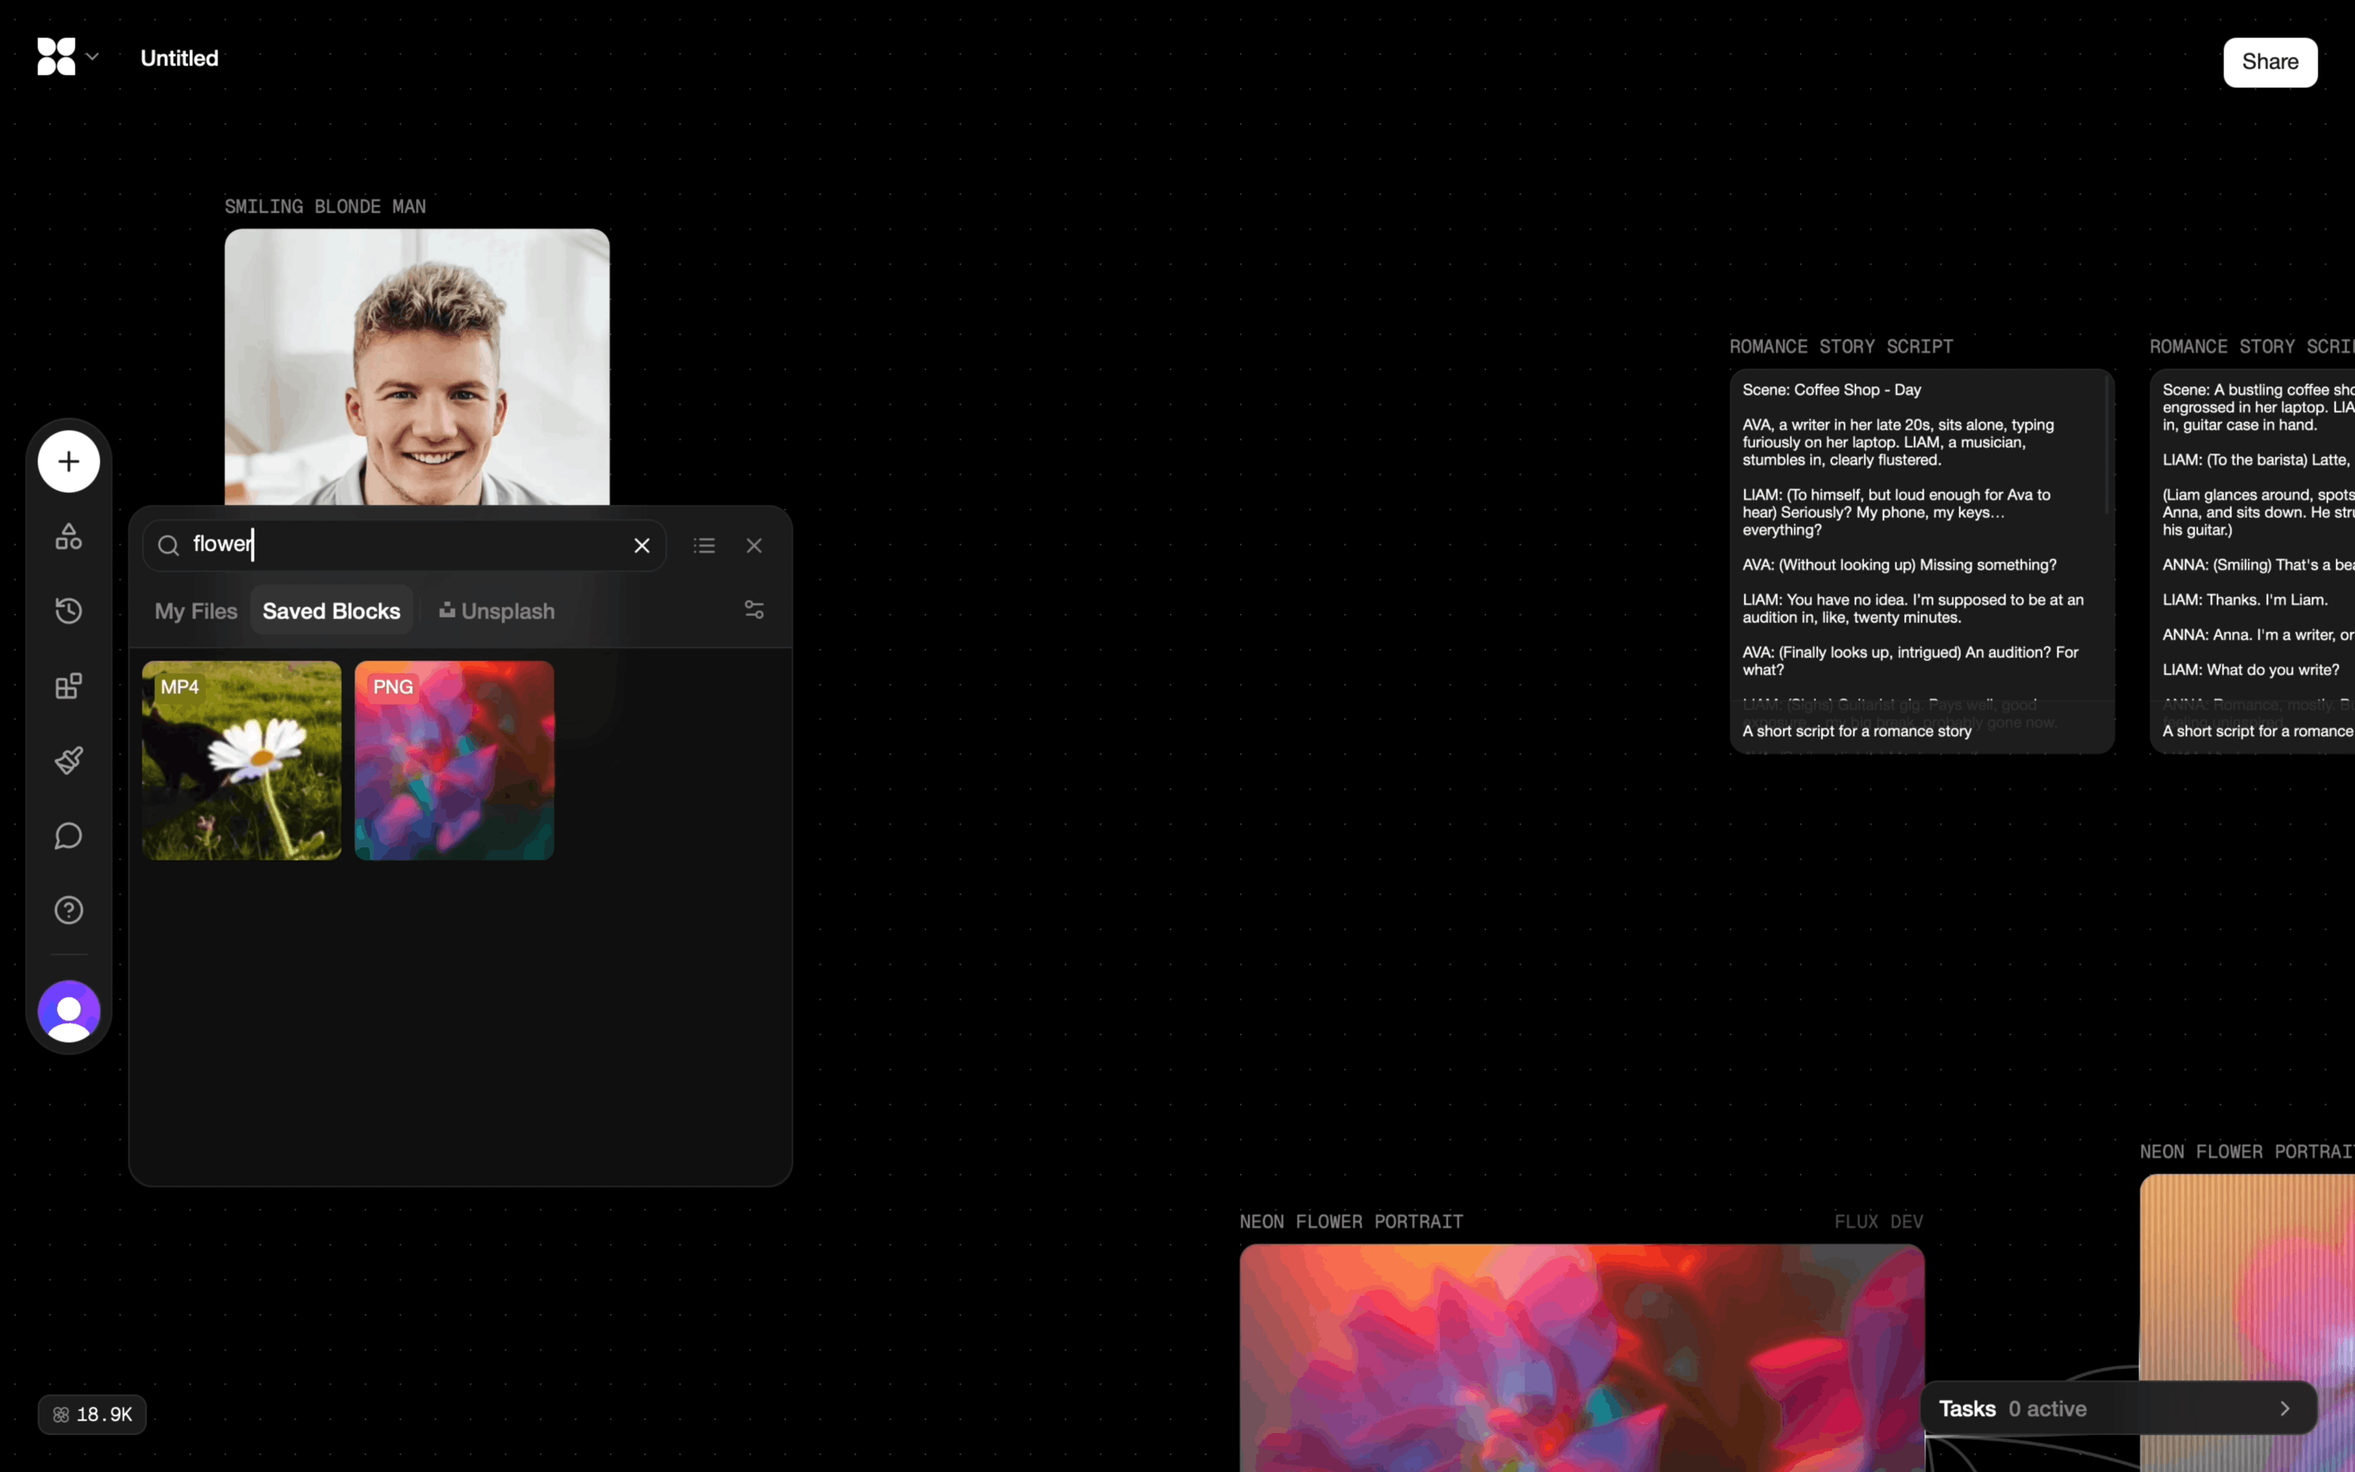Toggle list view in search panel
The height and width of the screenshot is (1472, 2355).
click(703, 546)
